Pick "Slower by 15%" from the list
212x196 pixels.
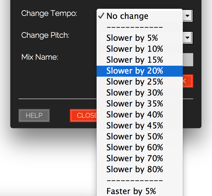135,60
